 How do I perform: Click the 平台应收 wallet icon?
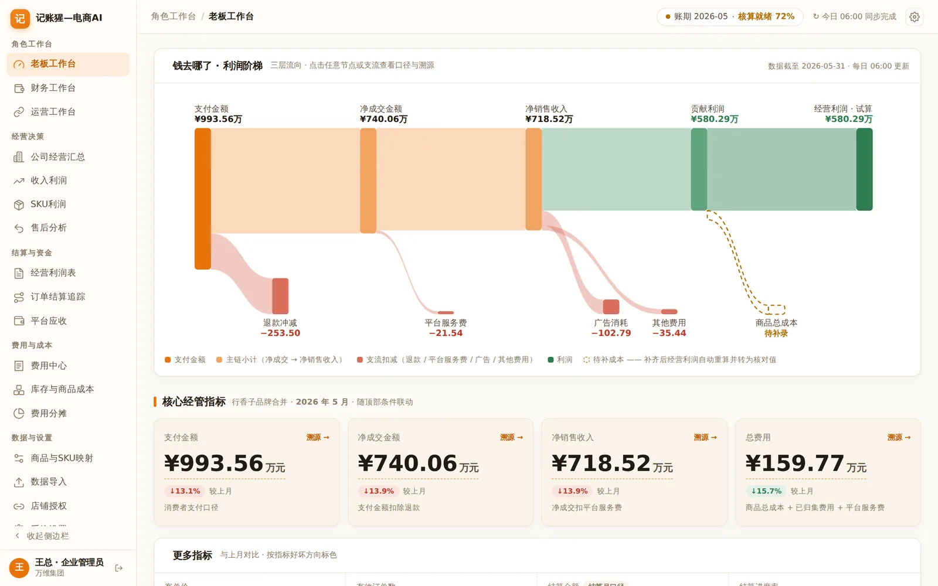tap(19, 321)
